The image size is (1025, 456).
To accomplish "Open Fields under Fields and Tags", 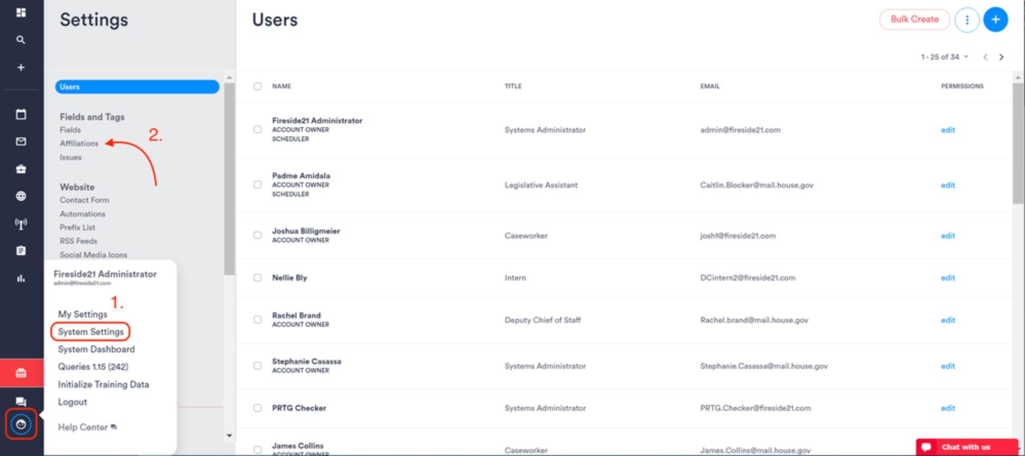I will coord(70,130).
